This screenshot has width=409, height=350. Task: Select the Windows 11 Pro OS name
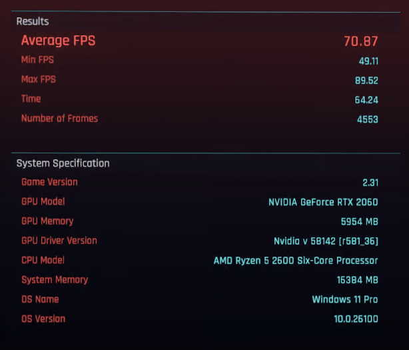345,299
